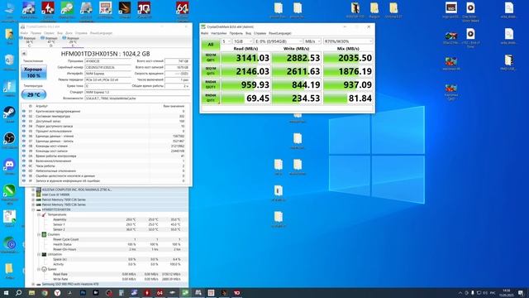Open CrystalDiskMark Язык(Language) menu

tap(279, 33)
